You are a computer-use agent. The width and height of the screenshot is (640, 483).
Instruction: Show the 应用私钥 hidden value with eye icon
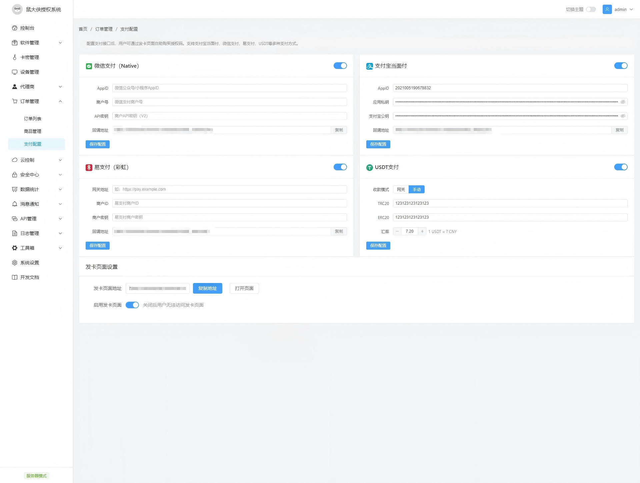click(623, 102)
